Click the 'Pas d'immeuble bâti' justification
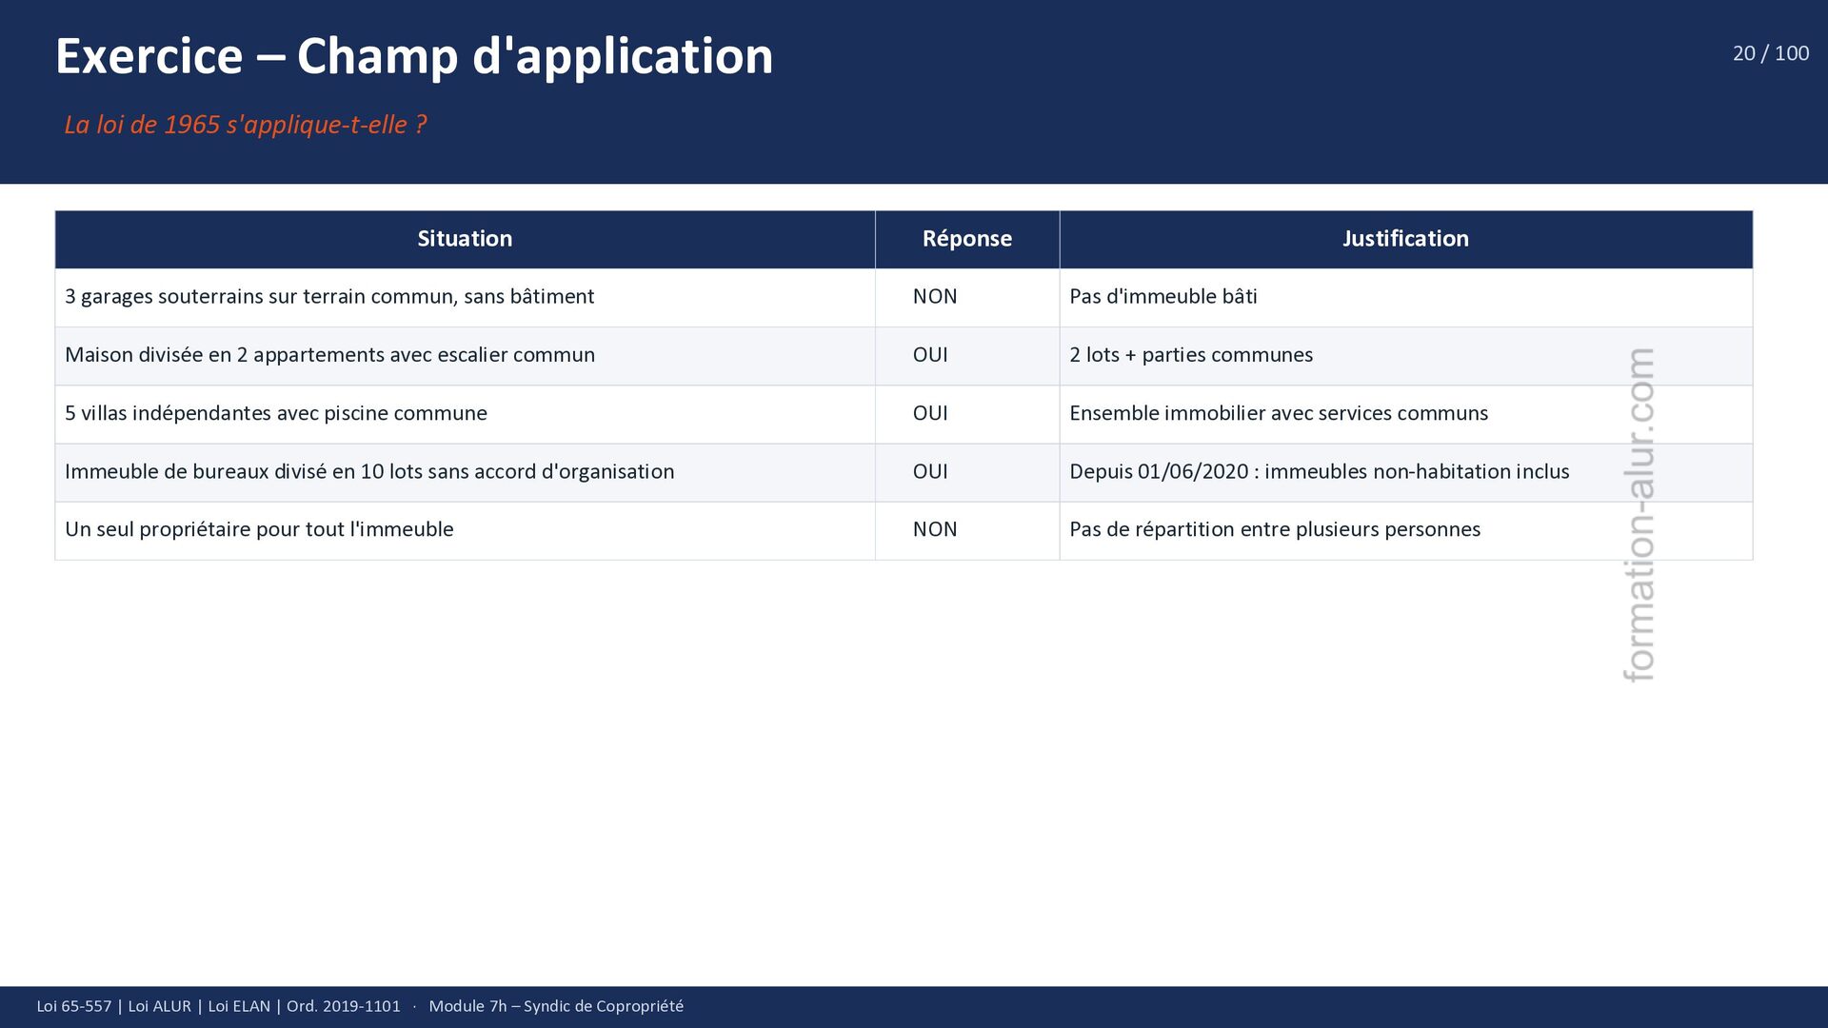Viewport: 1828px width, 1028px height. 1162,297
